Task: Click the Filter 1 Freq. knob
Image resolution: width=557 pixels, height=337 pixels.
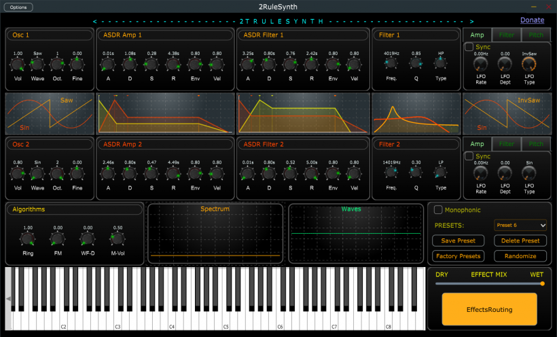Action: 391,64
